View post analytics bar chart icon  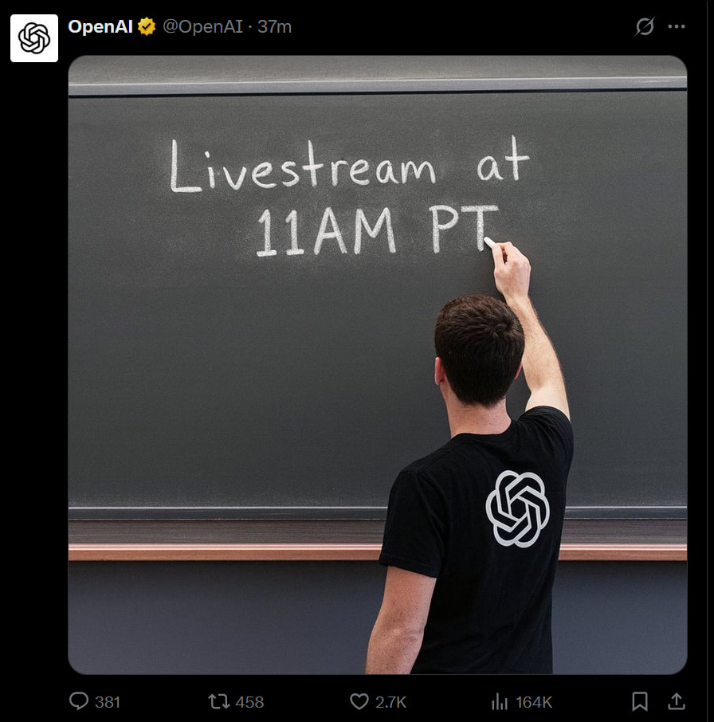(x=500, y=702)
